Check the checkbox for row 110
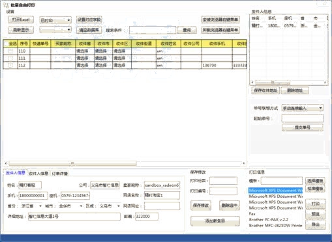 pyautogui.click(x=10, y=51)
